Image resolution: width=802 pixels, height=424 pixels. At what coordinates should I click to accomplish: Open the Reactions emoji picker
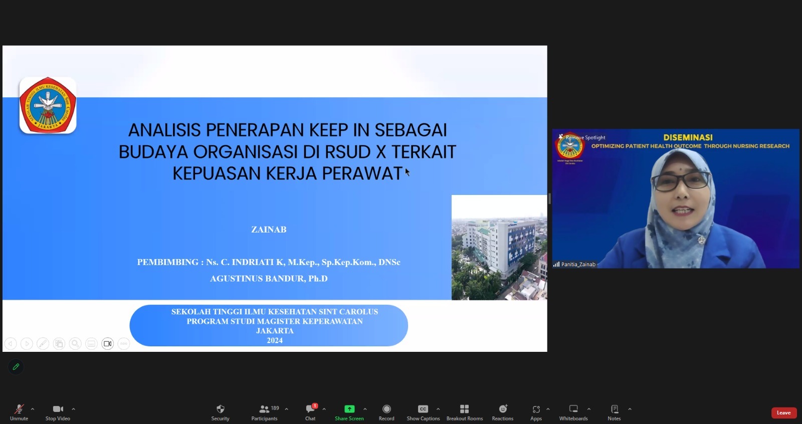click(x=502, y=412)
